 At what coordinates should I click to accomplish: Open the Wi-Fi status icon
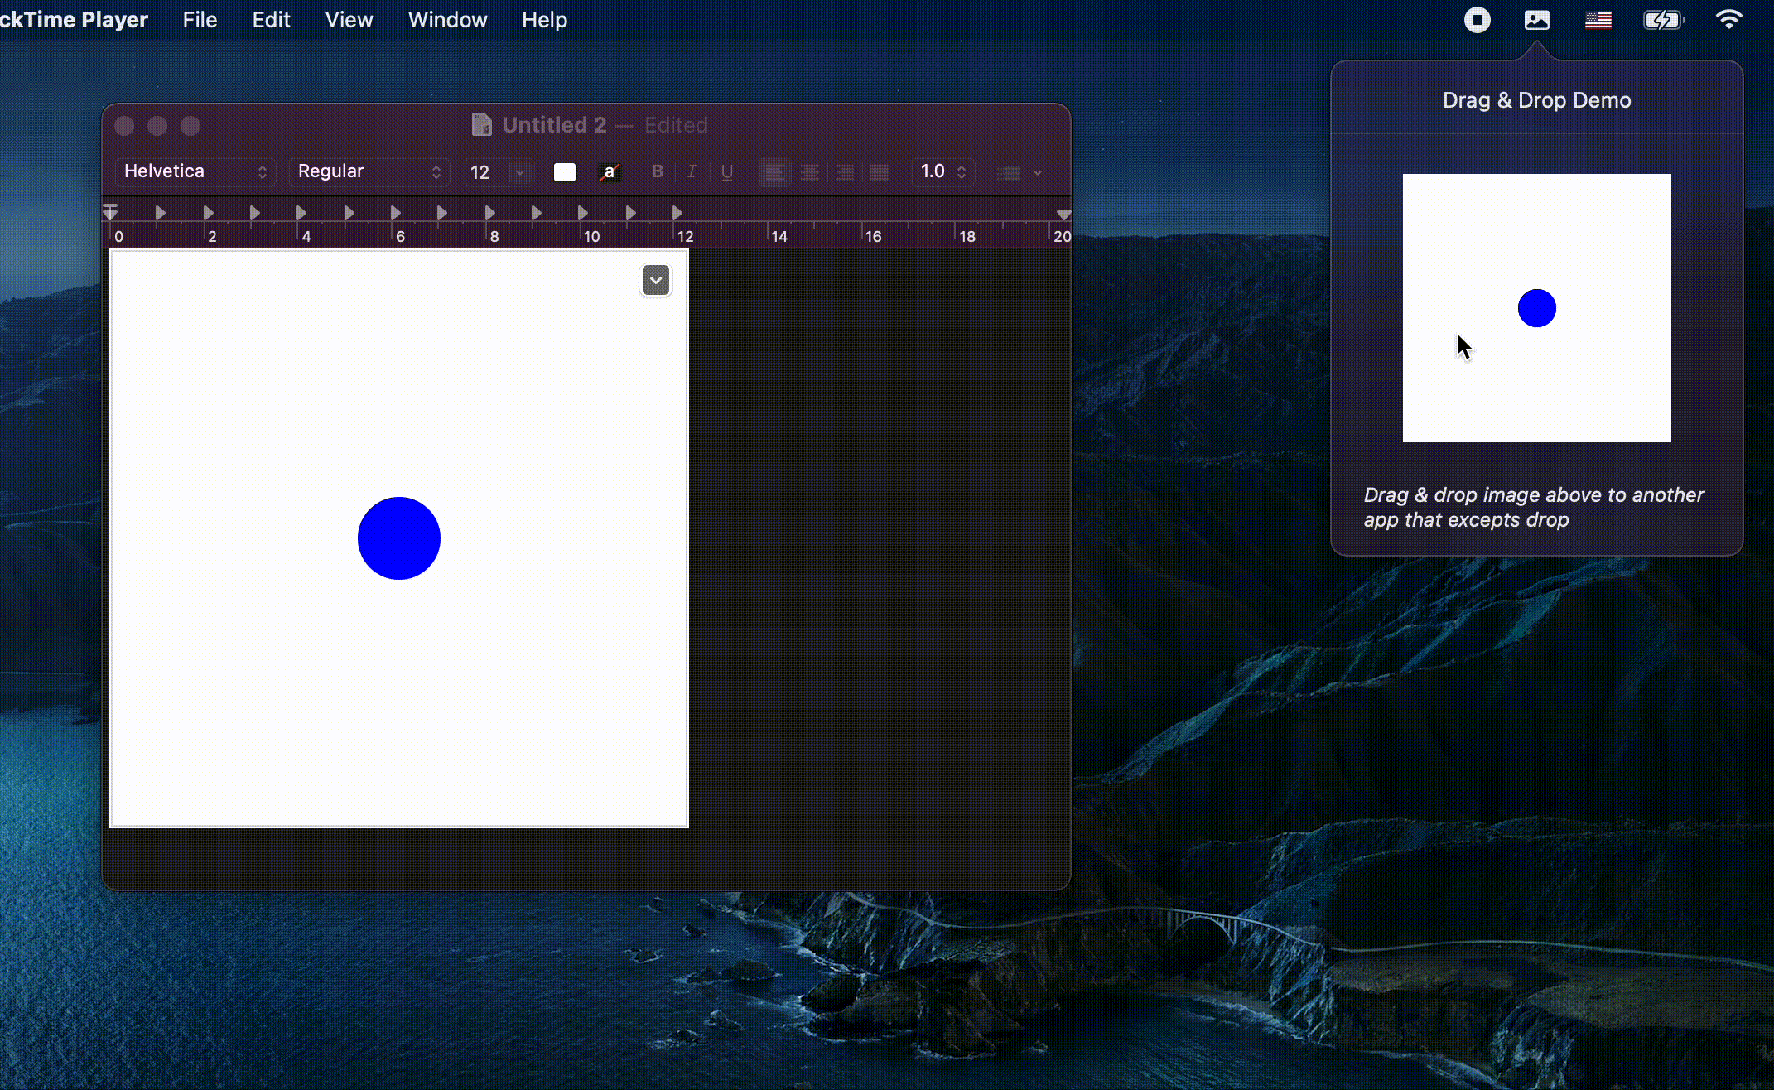(1728, 20)
